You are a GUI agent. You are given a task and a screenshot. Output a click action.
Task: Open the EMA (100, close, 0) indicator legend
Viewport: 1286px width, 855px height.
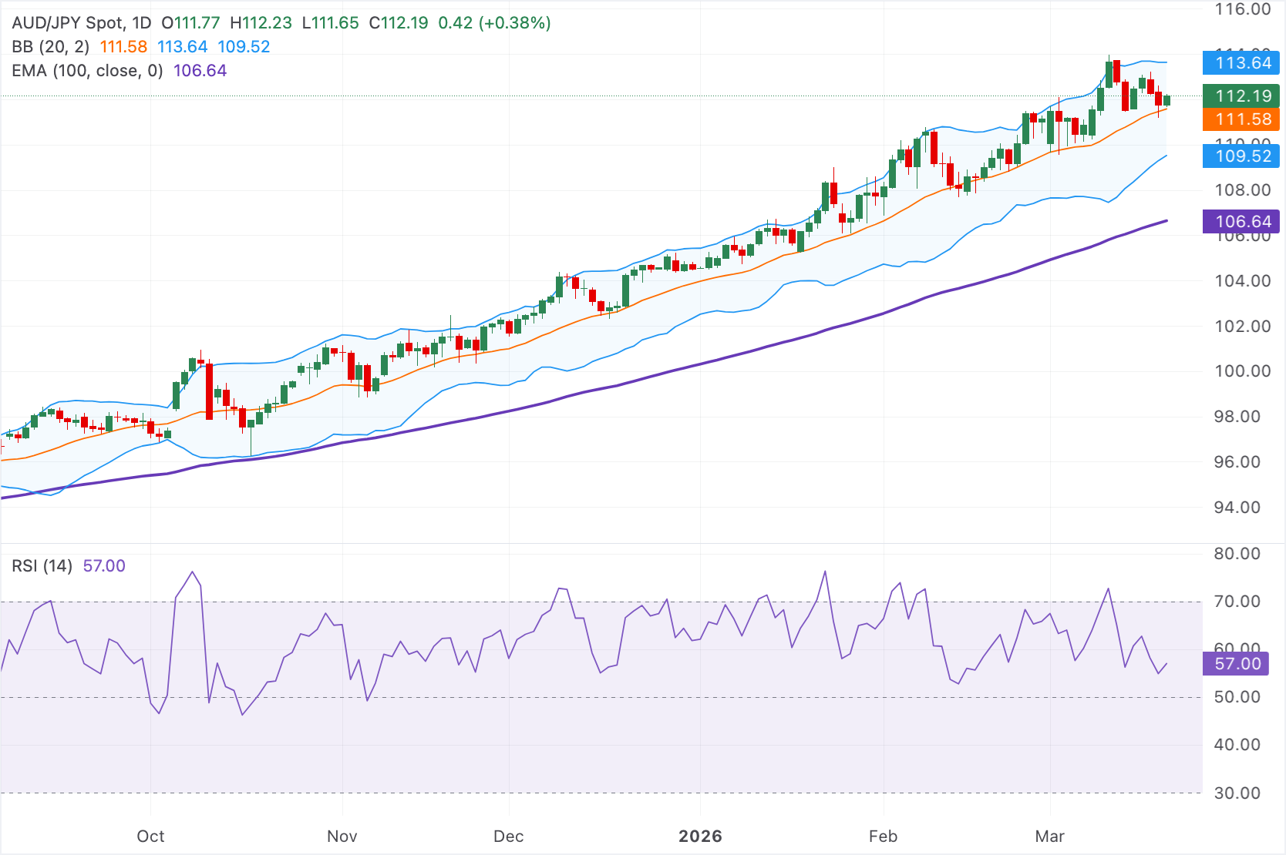pos(85,70)
